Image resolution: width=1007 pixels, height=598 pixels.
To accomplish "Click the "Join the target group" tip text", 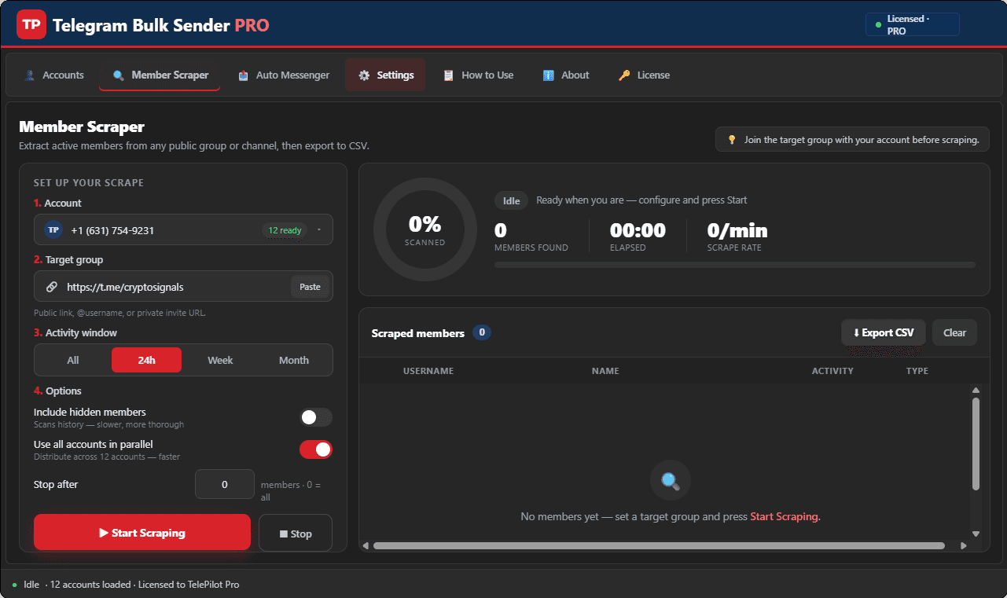I will [862, 140].
